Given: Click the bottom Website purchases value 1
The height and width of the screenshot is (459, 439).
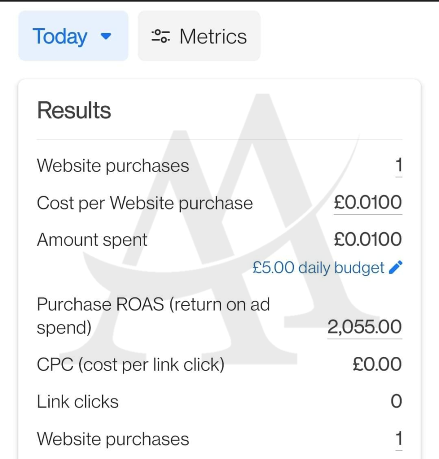Looking at the screenshot, I should pos(399,438).
